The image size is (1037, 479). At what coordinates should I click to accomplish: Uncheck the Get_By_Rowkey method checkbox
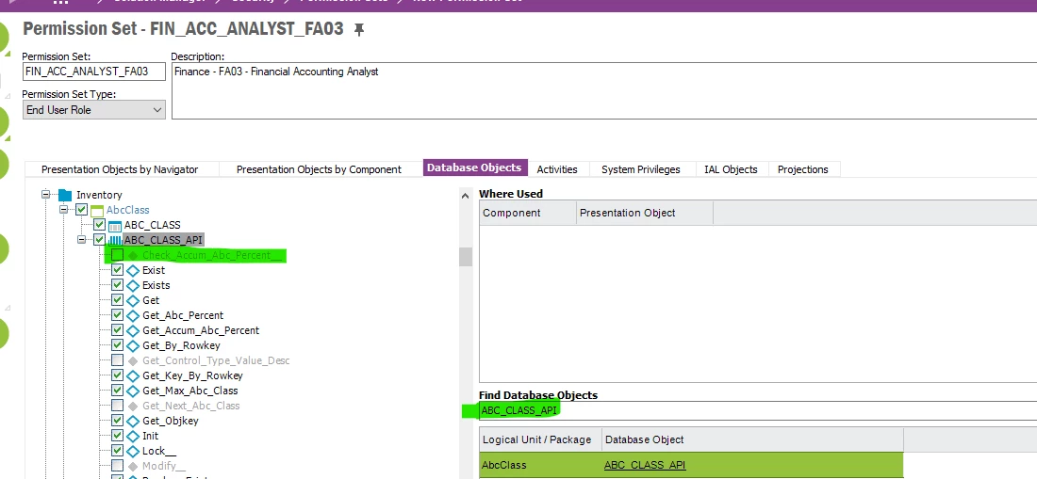[117, 345]
